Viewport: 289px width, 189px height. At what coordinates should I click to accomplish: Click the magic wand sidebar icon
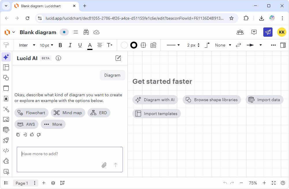click(x=6, y=109)
